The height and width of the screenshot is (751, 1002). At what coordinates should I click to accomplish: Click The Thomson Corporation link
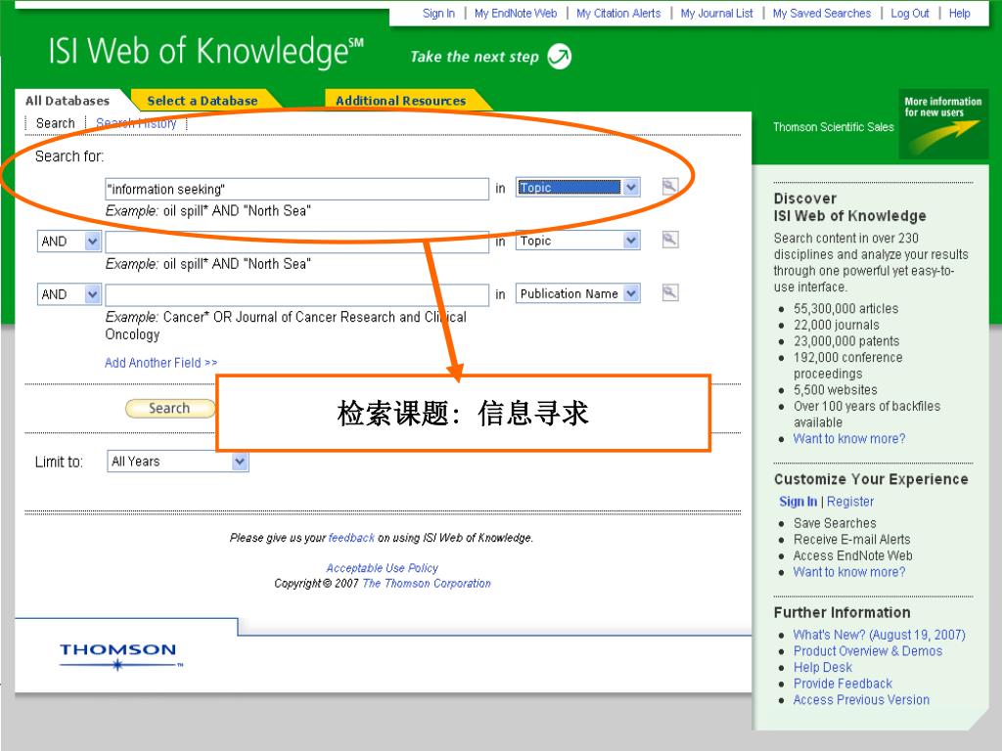click(427, 583)
